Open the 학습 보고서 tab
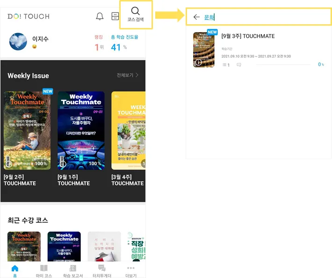The width and height of the screenshot is (332, 278). 73,271
